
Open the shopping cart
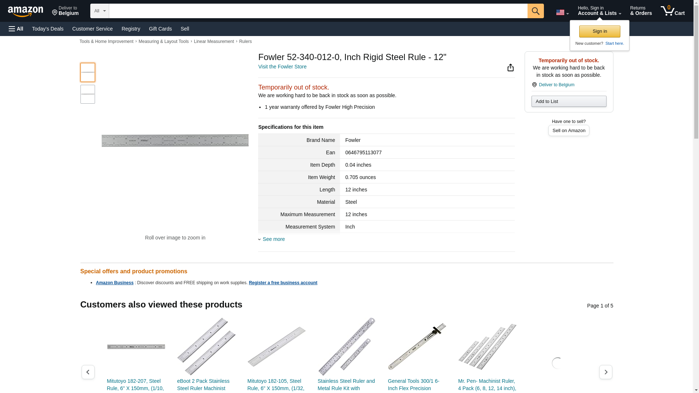[x=672, y=11]
